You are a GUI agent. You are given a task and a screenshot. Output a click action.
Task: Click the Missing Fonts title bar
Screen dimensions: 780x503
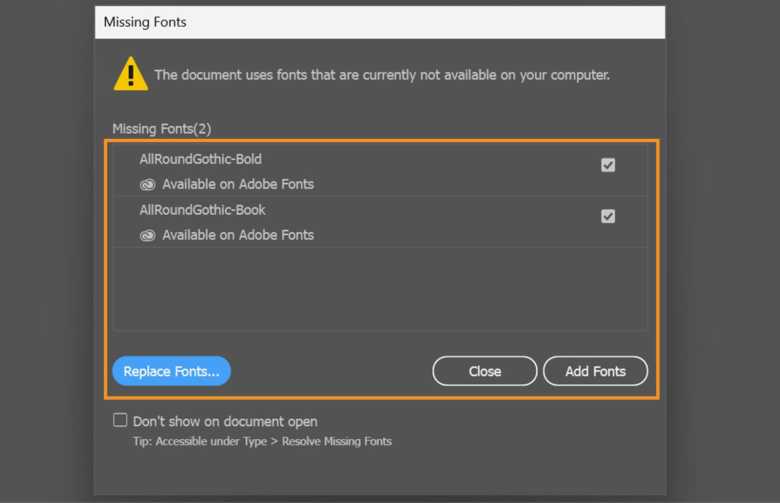click(x=144, y=22)
